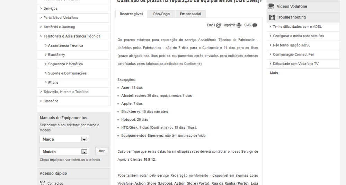Open Suporte e Configurações
This screenshot has height=185, width=346.
click(67, 73)
